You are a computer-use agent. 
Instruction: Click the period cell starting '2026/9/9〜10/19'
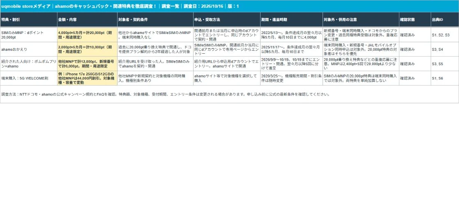coord(291,64)
